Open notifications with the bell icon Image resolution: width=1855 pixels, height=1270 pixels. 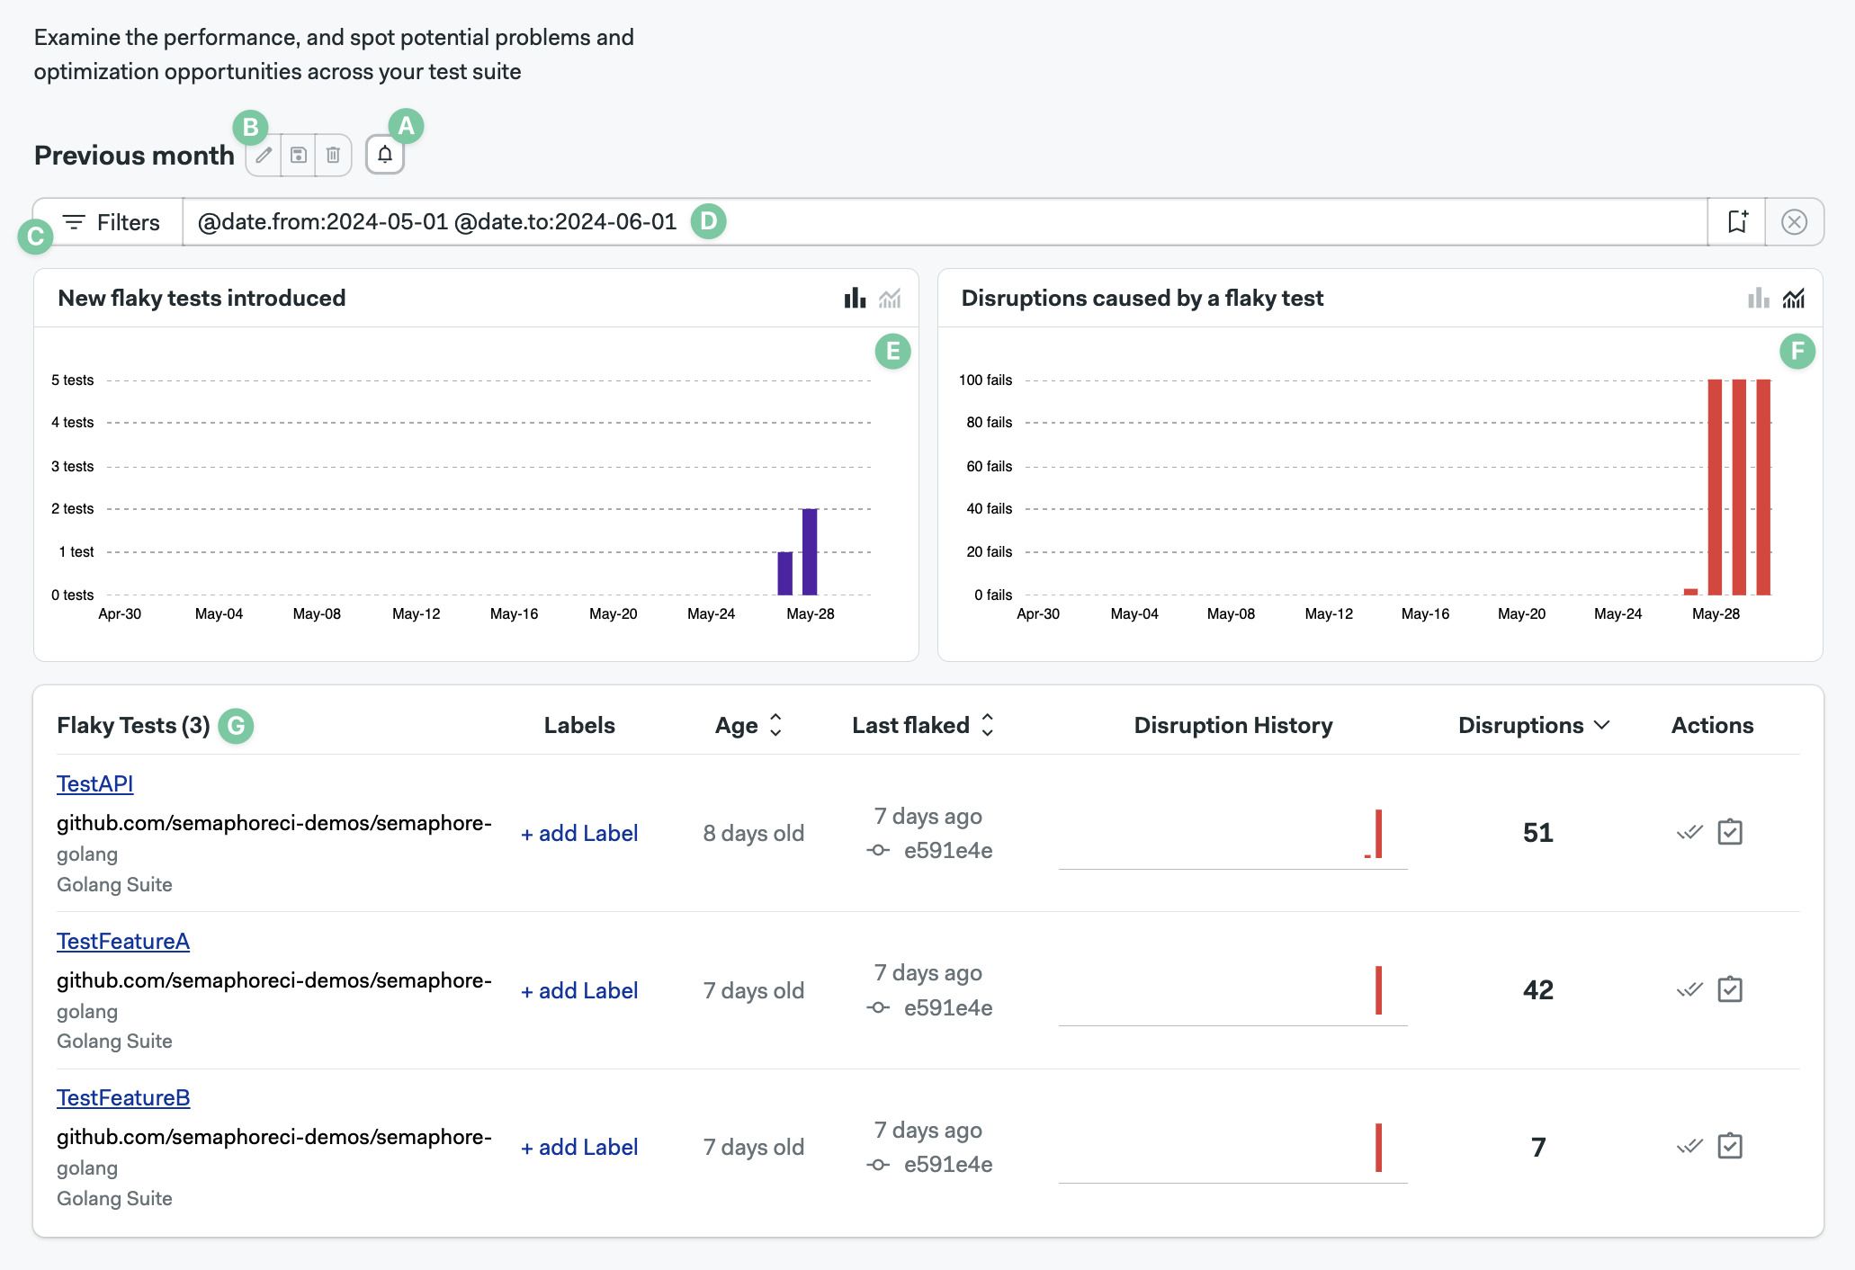[x=385, y=155]
